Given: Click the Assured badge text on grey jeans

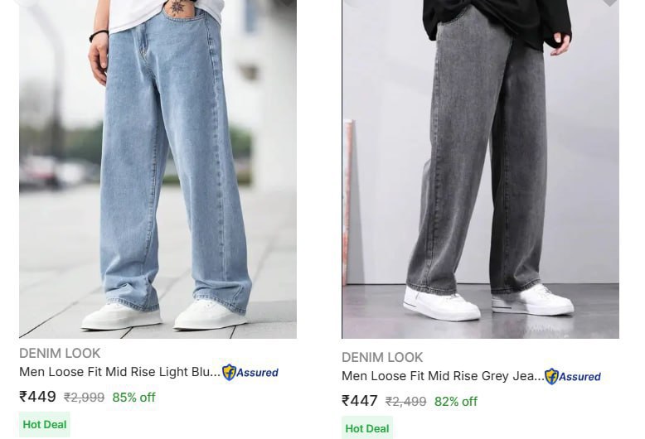Looking at the screenshot, I should (x=580, y=377).
